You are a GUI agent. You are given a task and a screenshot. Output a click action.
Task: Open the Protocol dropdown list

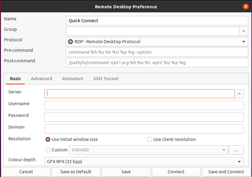click(x=157, y=42)
